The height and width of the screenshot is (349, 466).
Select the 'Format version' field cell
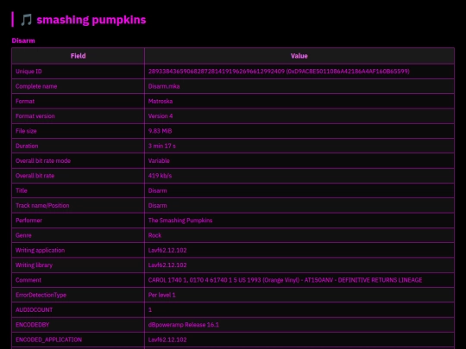point(79,116)
